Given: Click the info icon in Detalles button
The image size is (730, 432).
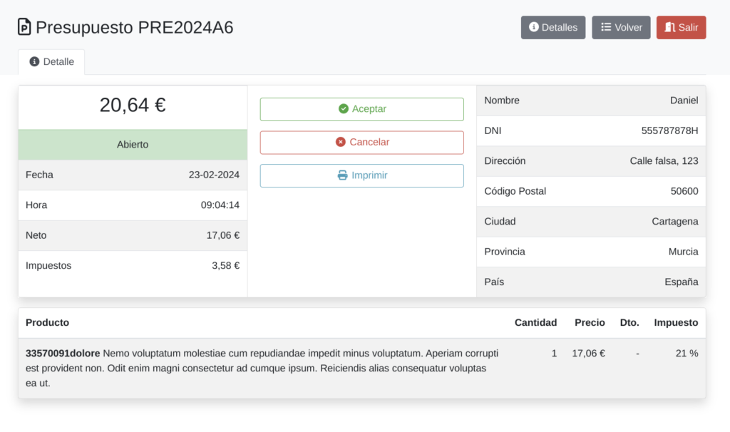Looking at the screenshot, I should point(533,28).
